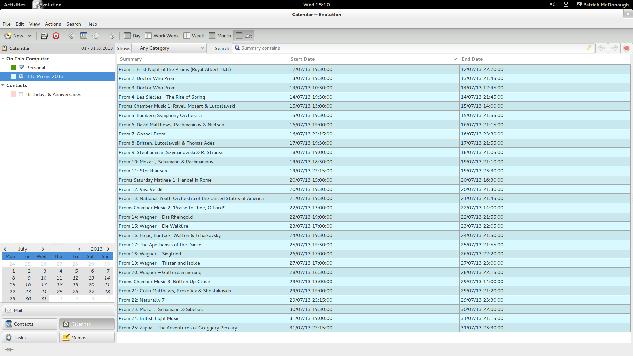
Task: Toggle the Personal calendar checkbox
Action: (x=21, y=67)
